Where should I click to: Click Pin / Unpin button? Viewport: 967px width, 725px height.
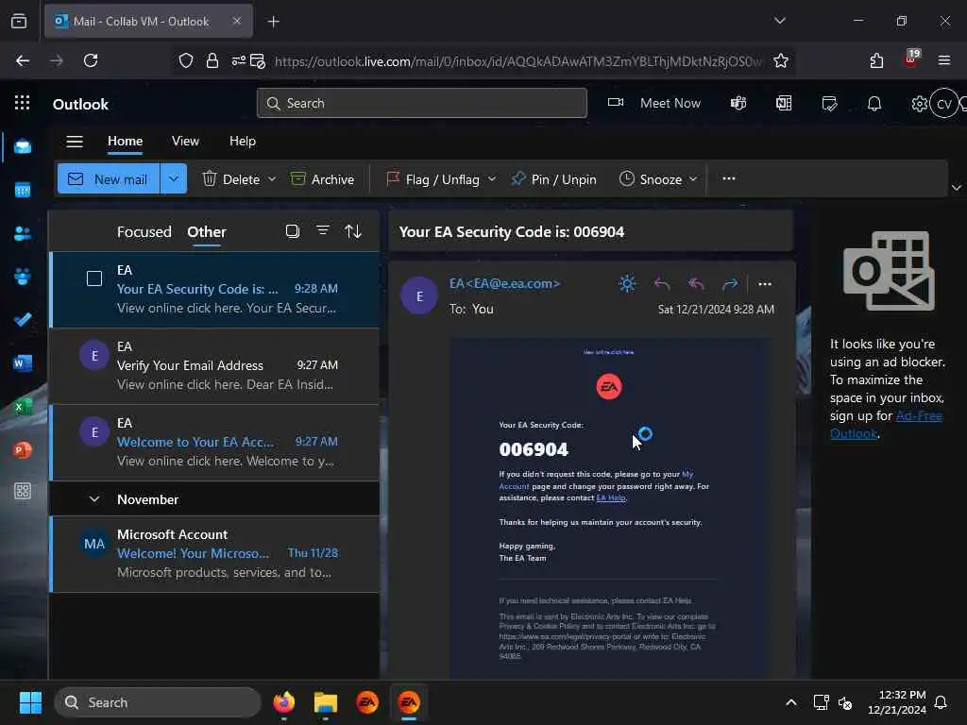pyautogui.click(x=553, y=179)
